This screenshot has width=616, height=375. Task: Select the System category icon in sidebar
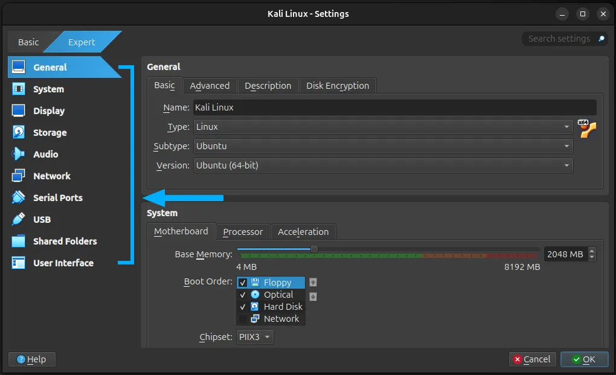click(x=19, y=89)
